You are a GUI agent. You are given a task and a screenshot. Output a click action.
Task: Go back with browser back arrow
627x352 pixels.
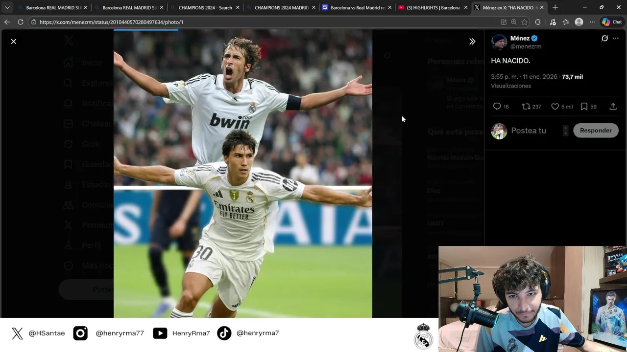point(7,22)
